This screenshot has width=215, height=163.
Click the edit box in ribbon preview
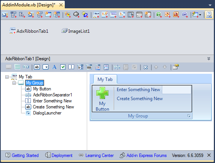click(177, 90)
